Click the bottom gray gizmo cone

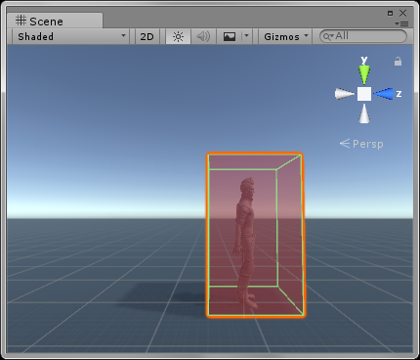coord(364,113)
